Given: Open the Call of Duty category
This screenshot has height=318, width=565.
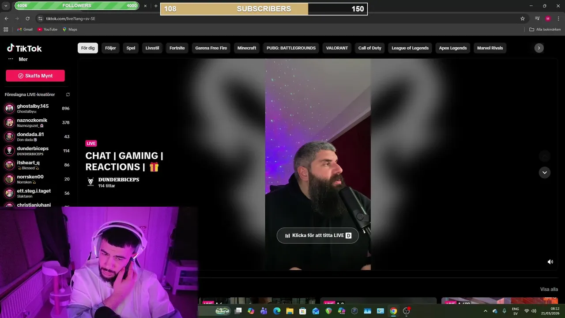Looking at the screenshot, I should (x=370, y=48).
